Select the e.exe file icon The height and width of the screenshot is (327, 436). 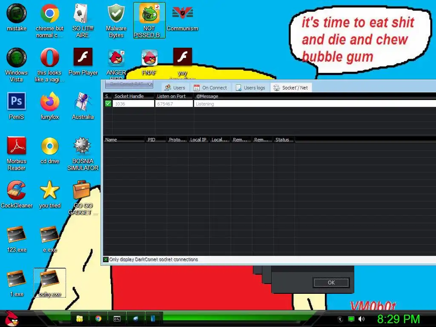50,239
